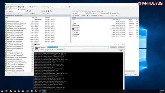The height and width of the screenshot is (93, 165).
Task: Click the red Delete X icon in remote toolbar
Action: click(87, 16)
